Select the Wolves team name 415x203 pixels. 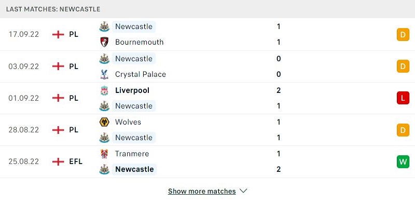click(128, 122)
